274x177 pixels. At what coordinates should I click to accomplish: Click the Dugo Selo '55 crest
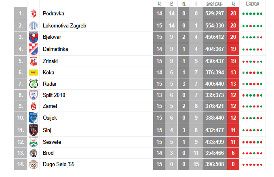click(33, 164)
